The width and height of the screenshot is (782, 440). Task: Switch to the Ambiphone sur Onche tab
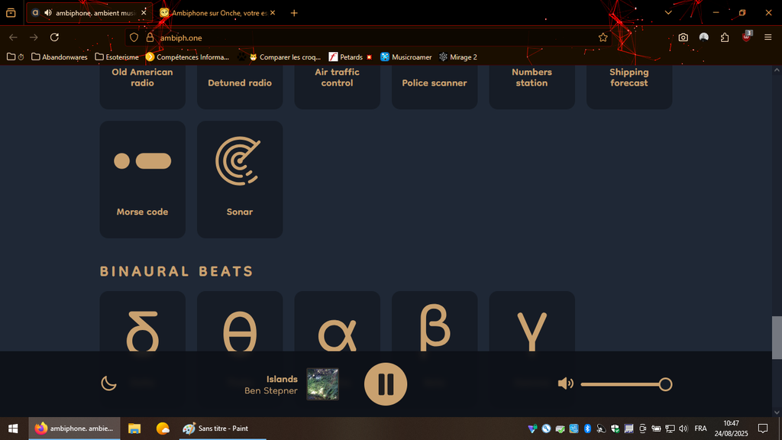tap(218, 13)
